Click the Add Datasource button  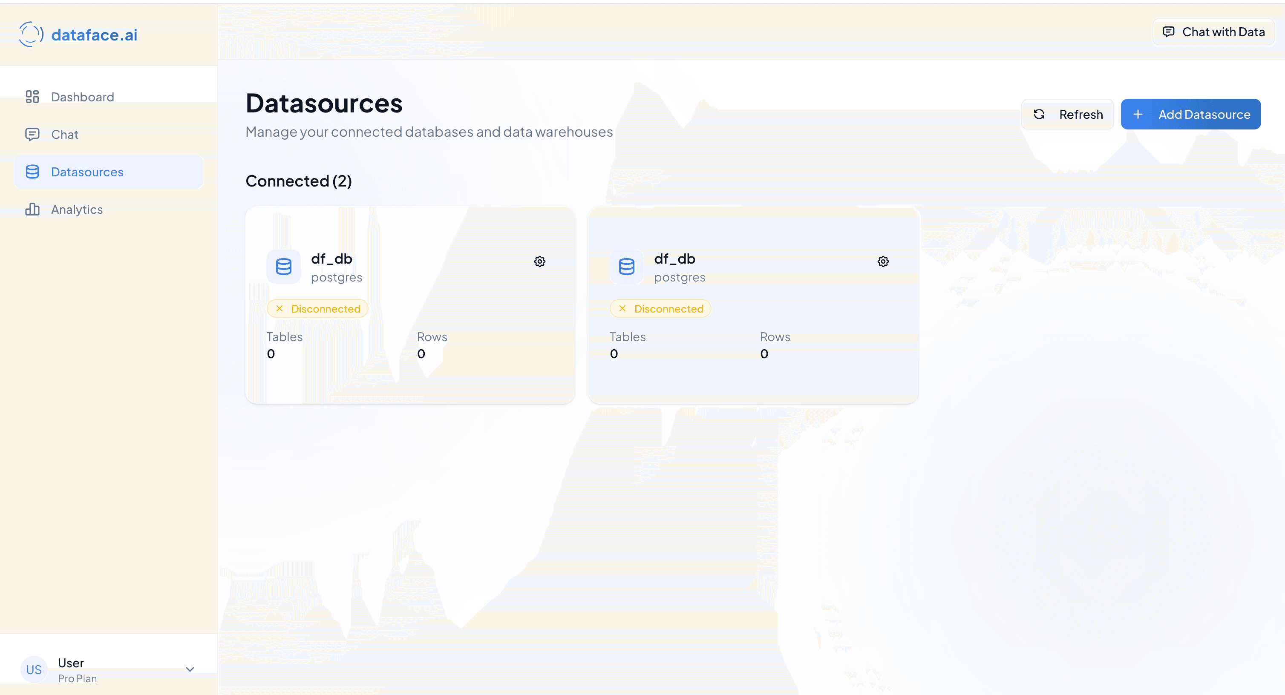pyautogui.click(x=1191, y=114)
